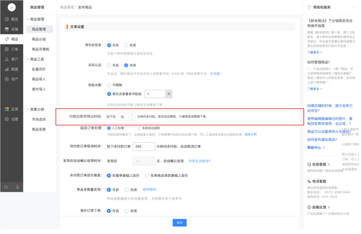Collapse the 商品工具 sidebar group
This screenshot has width=362, height=234.
pos(27,59)
